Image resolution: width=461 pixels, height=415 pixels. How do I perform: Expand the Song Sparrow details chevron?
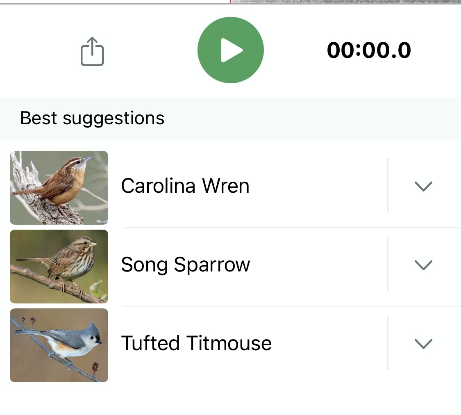coord(423,265)
